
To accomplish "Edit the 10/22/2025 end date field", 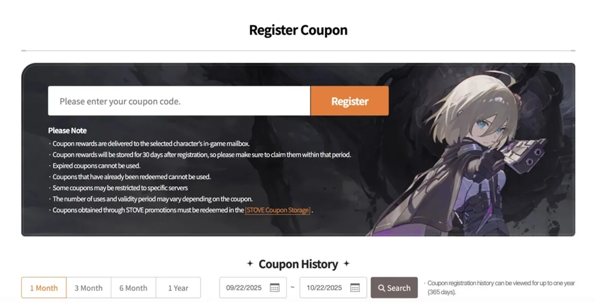I will point(333,288).
